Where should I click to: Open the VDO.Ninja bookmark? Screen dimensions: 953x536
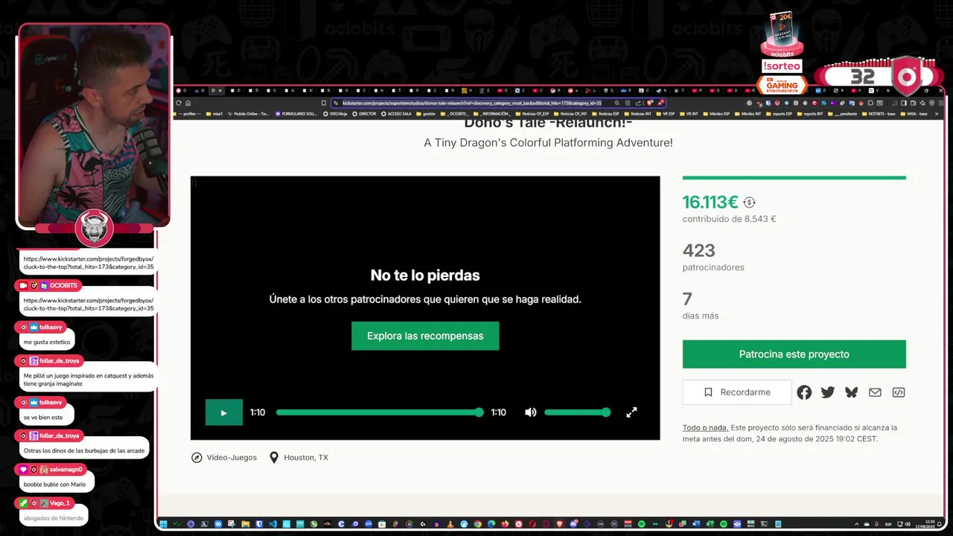click(x=336, y=114)
